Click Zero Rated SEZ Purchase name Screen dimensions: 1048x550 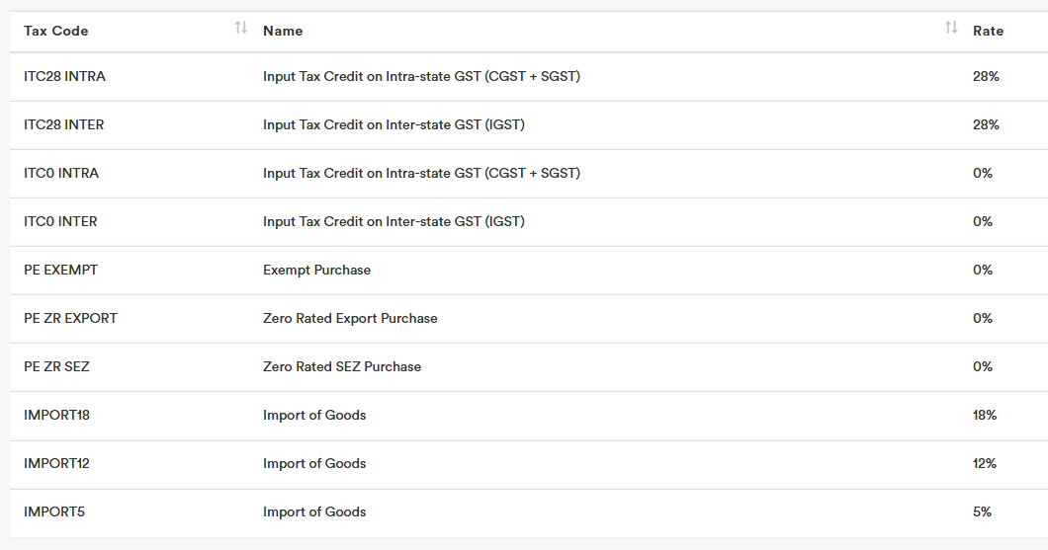coord(342,366)
